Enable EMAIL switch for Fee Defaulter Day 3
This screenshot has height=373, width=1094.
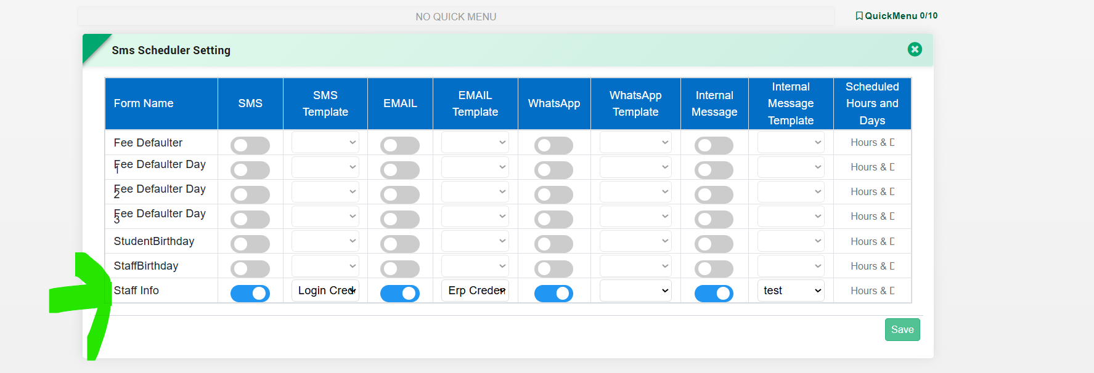pos(400,219)
